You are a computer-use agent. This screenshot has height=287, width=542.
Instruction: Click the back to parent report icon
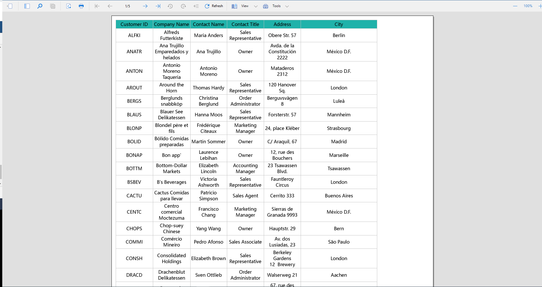click(196, 6)
